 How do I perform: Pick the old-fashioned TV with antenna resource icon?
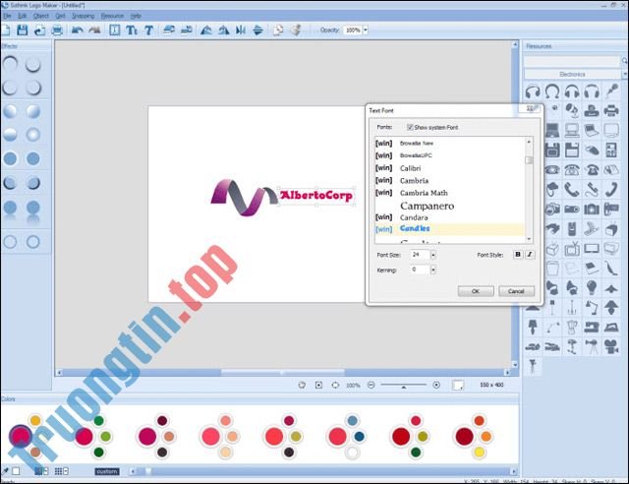point(572,249)
